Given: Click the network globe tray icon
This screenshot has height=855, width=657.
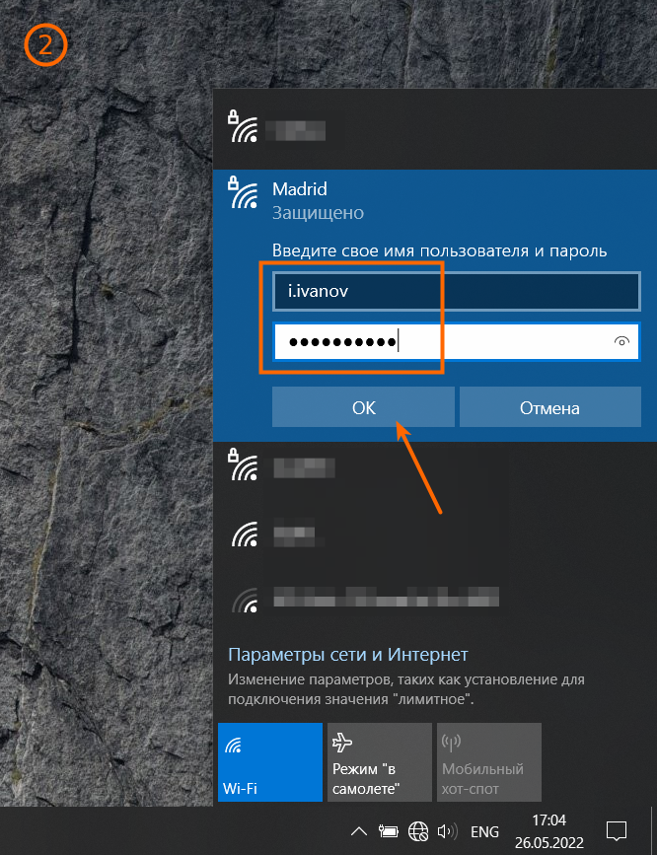Looking at the screenshot, I should tap(418, 830).
